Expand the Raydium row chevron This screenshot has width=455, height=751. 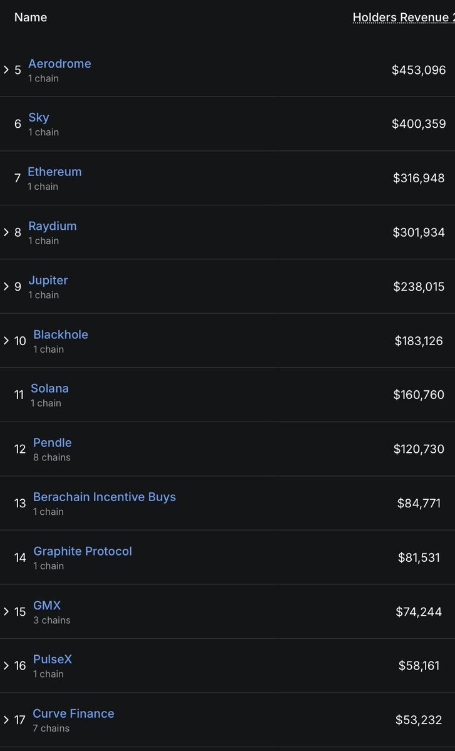pyautogui.click(x=6, y=232)
